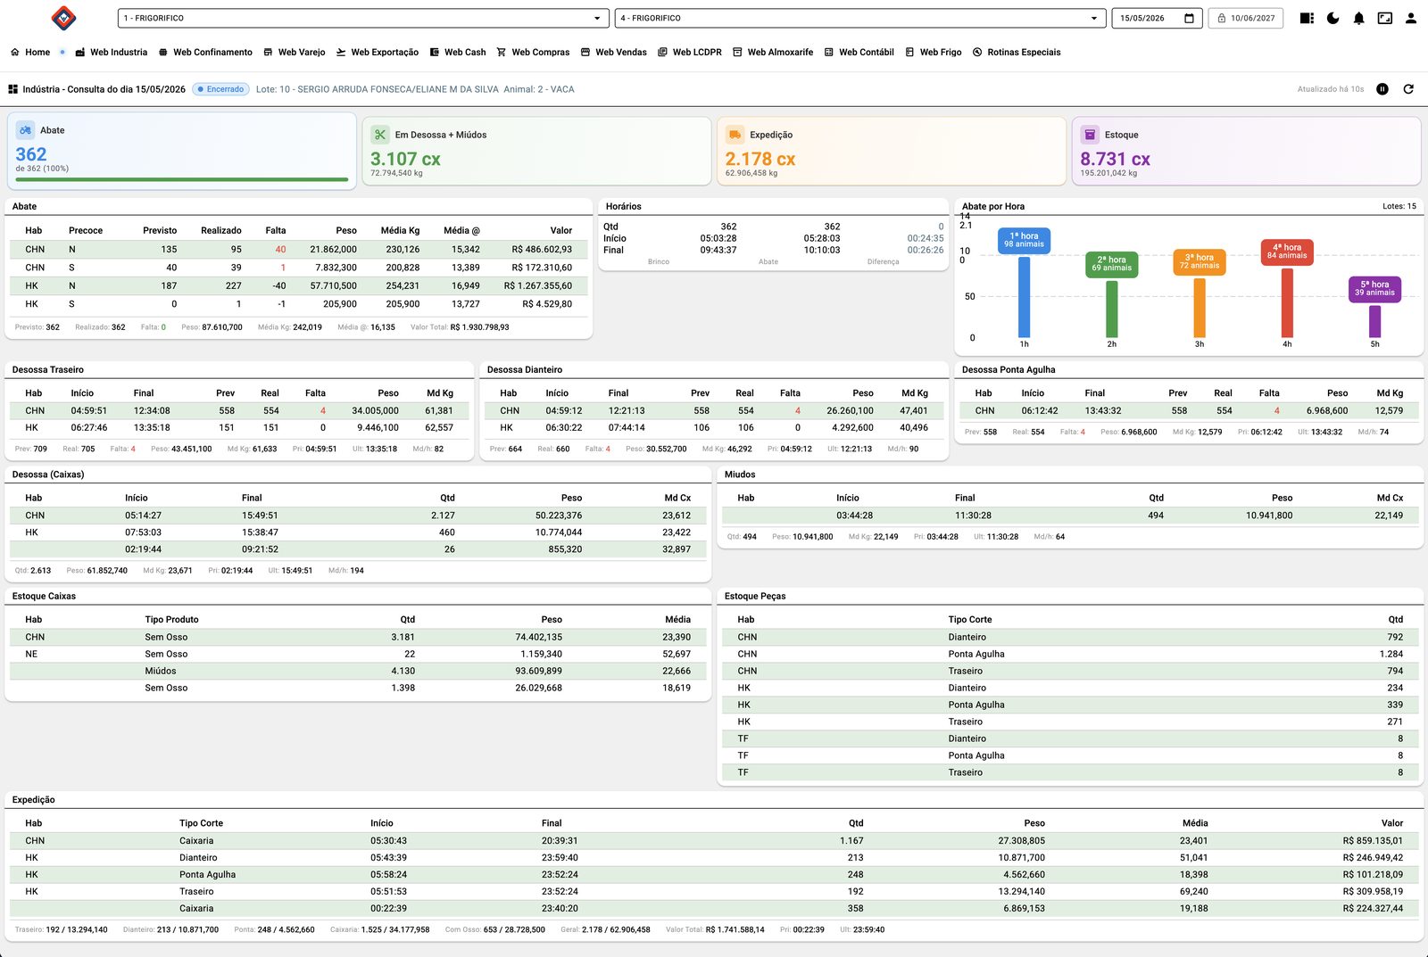Click Horários difference value 00:24:35
Screen dimensions: 1428x957
925,238
